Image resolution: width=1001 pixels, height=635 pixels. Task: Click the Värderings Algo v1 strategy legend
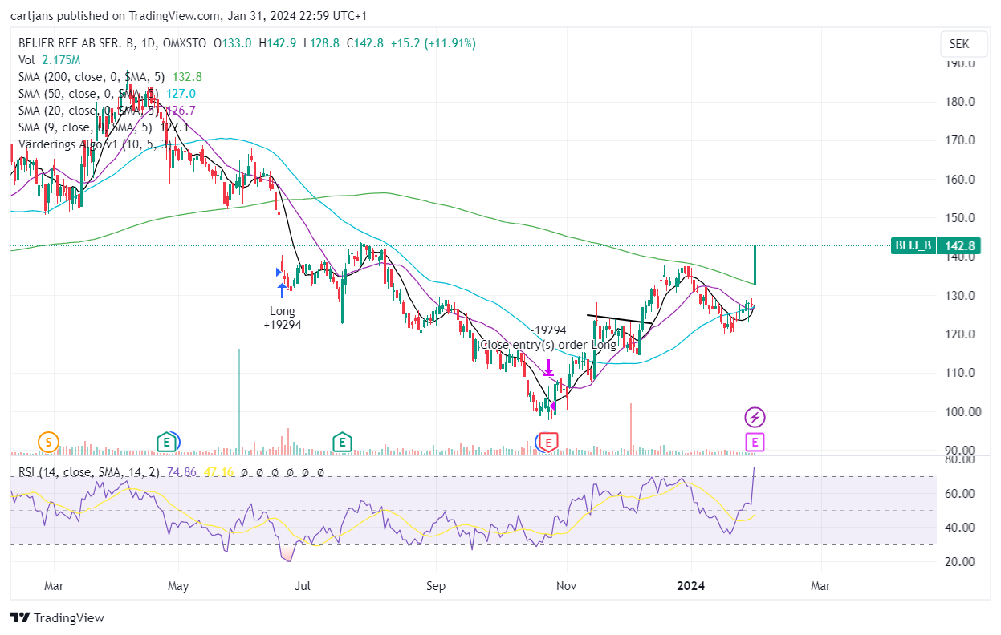click(93, 144)
